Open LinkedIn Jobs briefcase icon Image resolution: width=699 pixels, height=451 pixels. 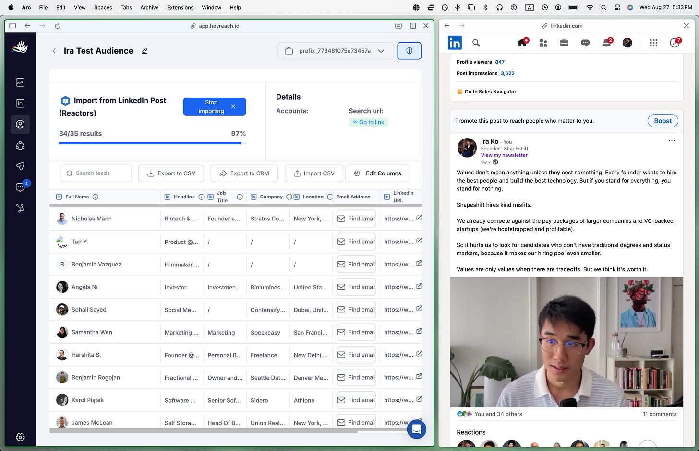point(564,43)
